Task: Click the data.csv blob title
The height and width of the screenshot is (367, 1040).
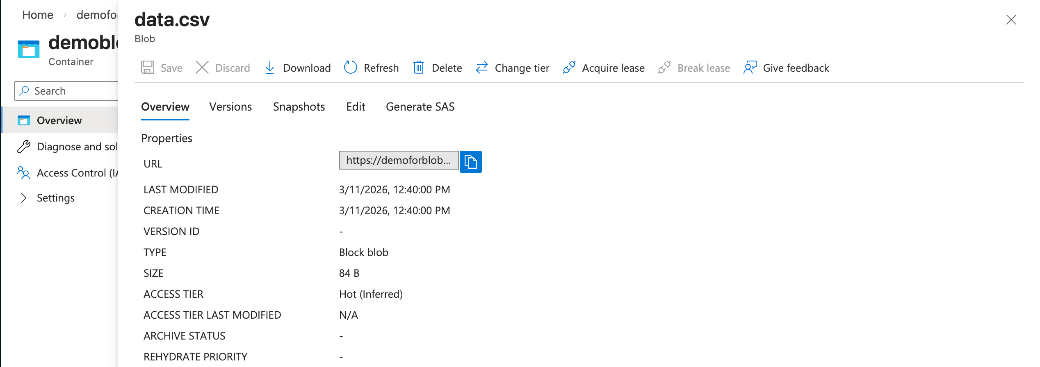Action: [172, 20]
